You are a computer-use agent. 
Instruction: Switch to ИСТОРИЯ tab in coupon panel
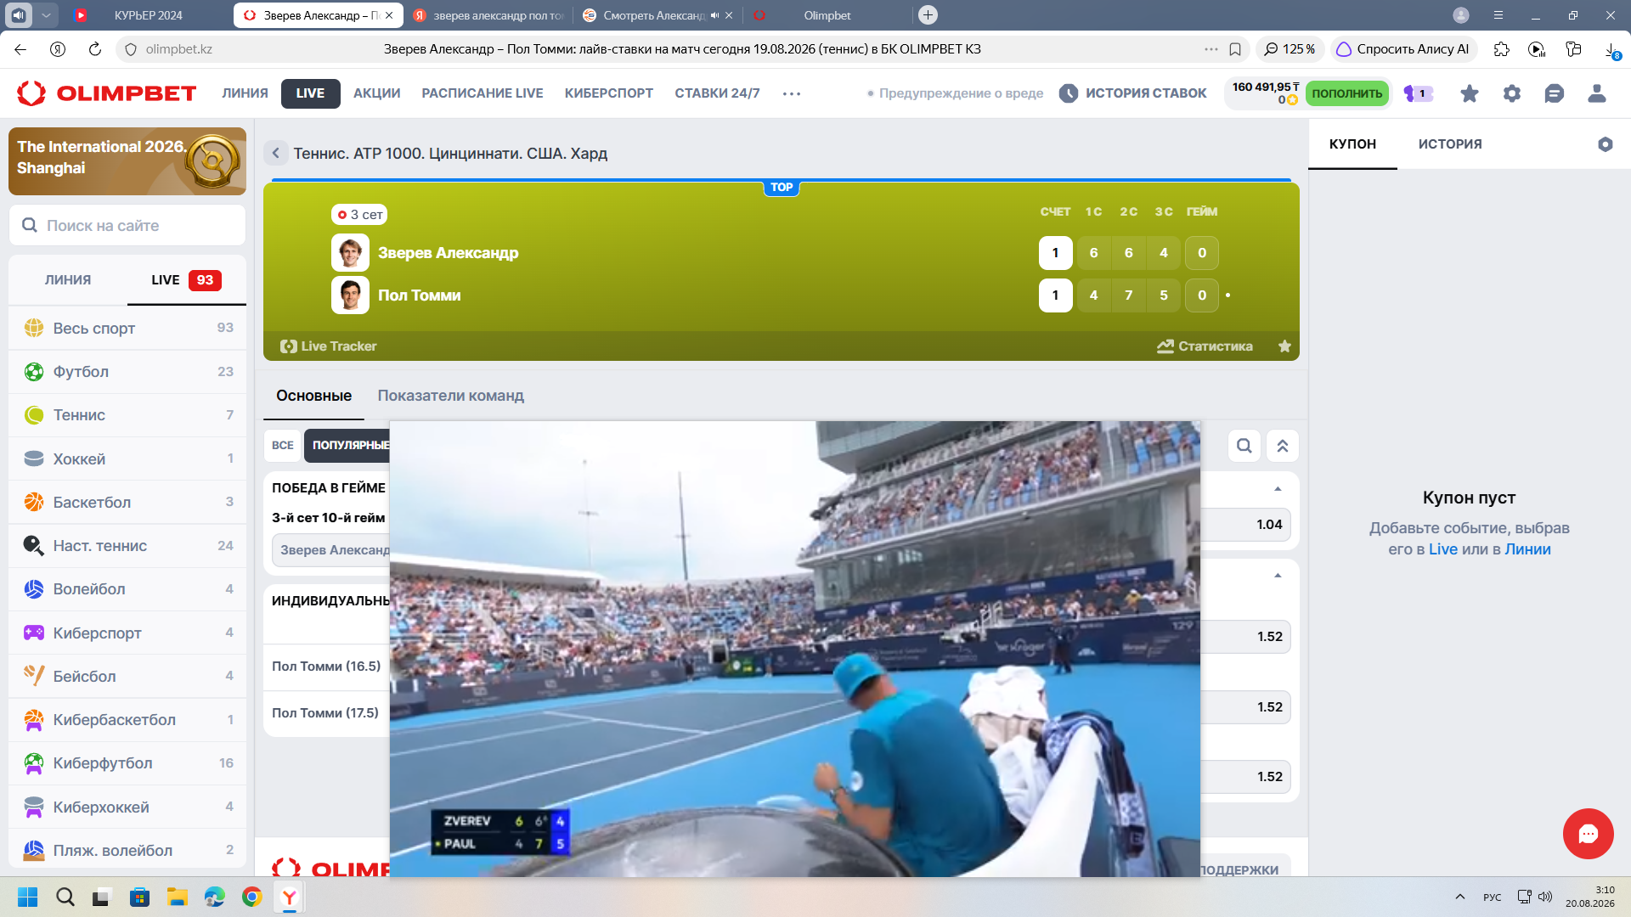[x=1450, y=144]
